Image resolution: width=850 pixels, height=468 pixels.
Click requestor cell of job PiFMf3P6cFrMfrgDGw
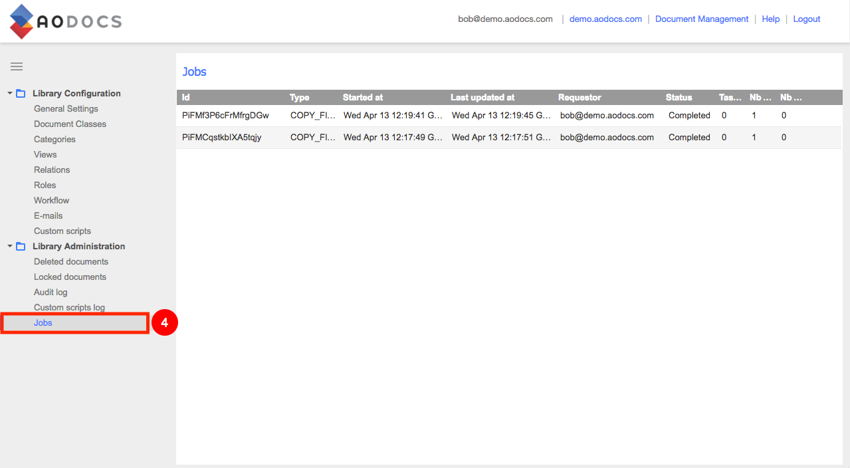click(x=607, y=116)
